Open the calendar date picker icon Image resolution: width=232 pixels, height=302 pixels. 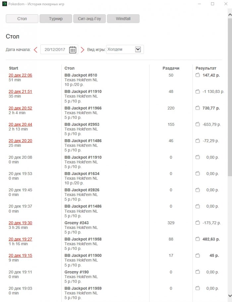[x=73, y=50]
